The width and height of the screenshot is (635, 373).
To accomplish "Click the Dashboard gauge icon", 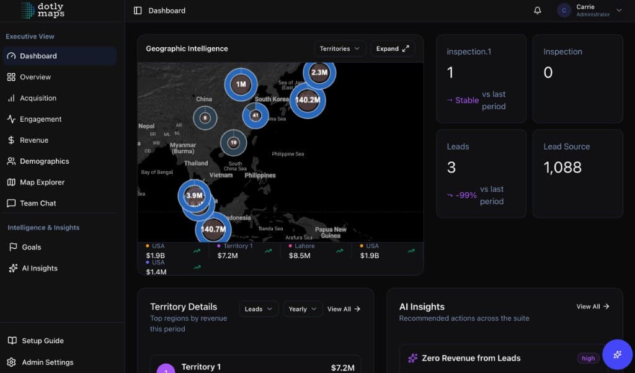I will (11, 56).
